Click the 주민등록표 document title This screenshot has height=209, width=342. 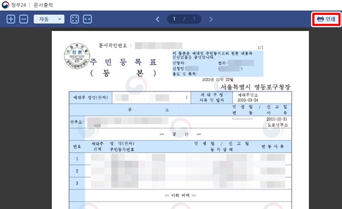[124, 62]
